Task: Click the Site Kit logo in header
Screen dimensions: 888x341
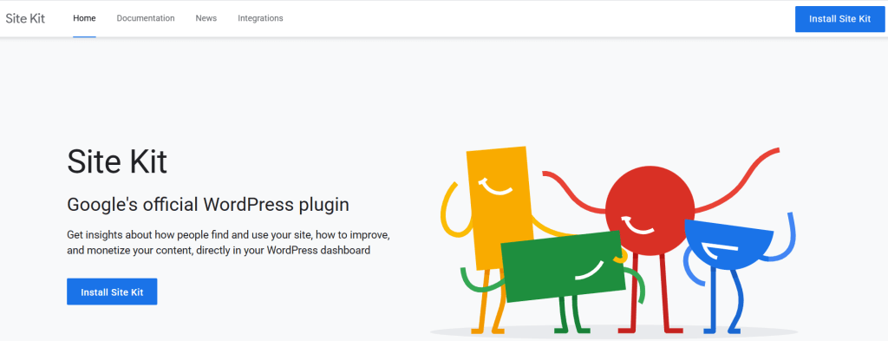Action: coord(25,18)
